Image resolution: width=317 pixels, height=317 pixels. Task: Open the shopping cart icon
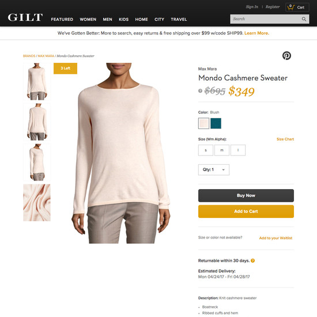click(291, 7)
